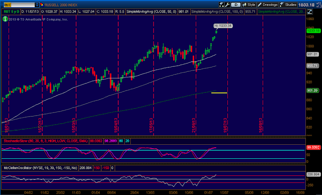Open the Studies menu

pos(288,5)
